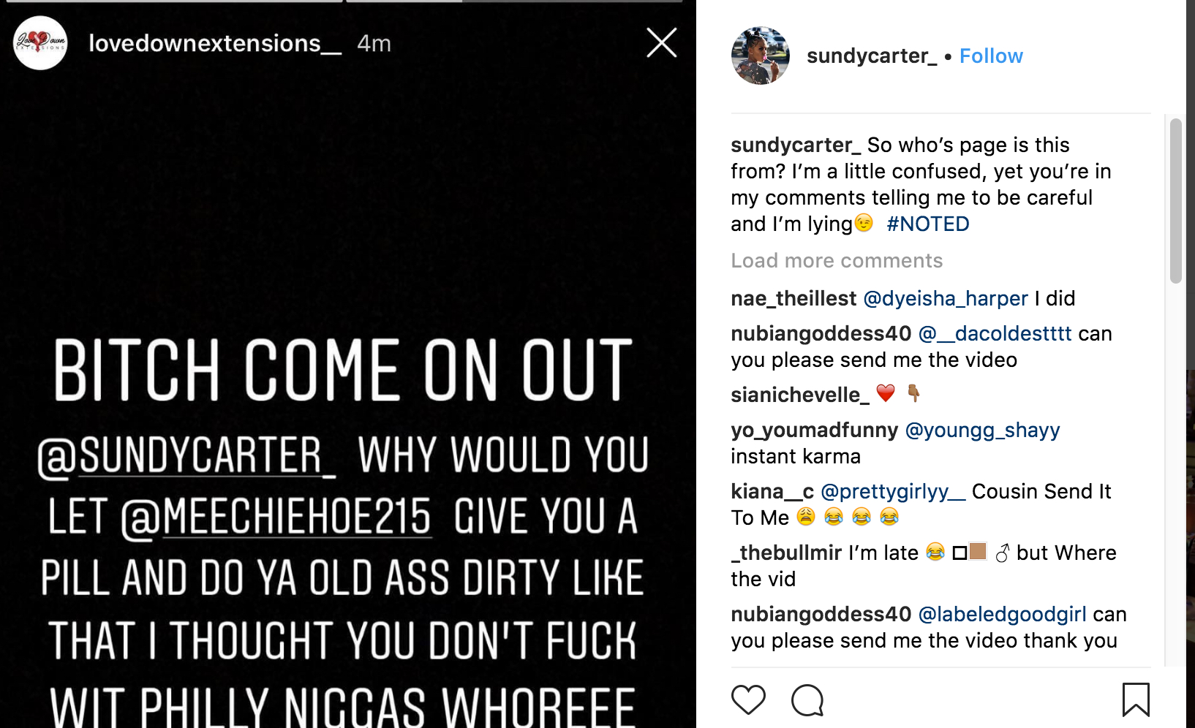Open the yo_youmadfunny commenter profile

814,431
